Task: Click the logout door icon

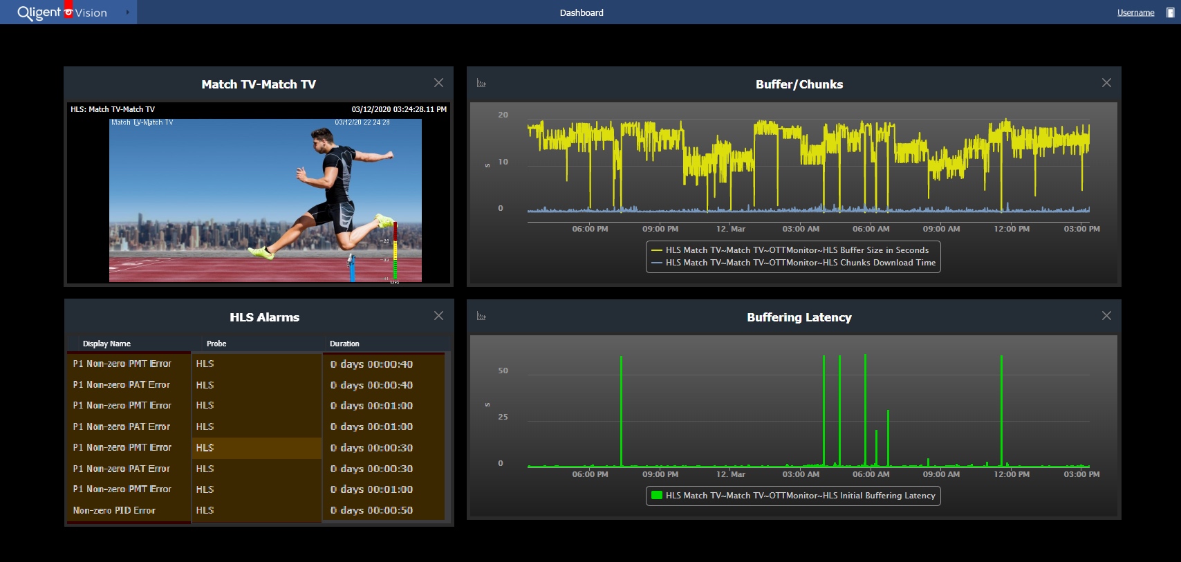Action: tap(1170, 12)
